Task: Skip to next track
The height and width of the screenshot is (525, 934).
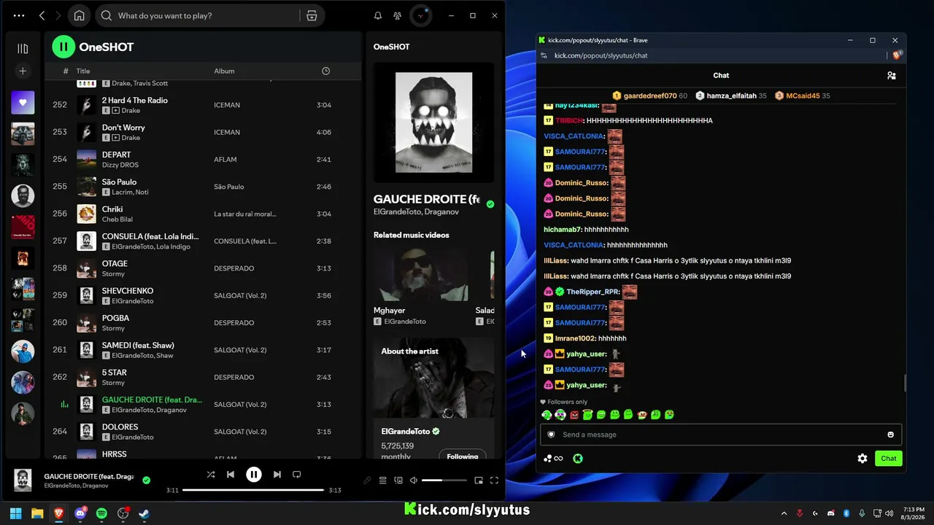Action: tap(277, 474)
